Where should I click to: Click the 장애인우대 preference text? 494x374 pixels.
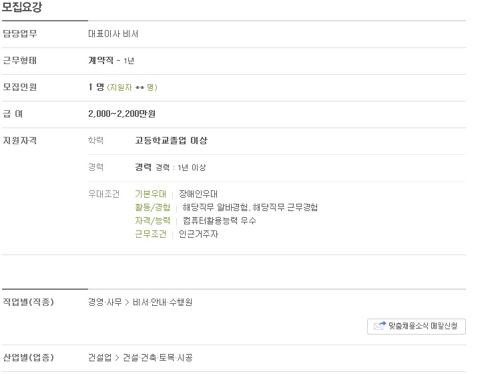(198, 194)
